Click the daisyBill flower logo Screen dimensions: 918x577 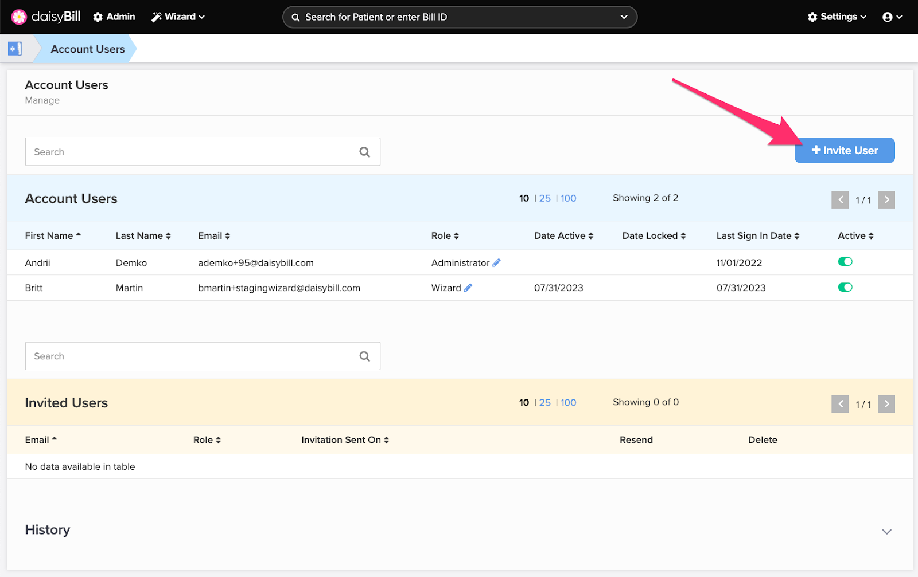19,17
